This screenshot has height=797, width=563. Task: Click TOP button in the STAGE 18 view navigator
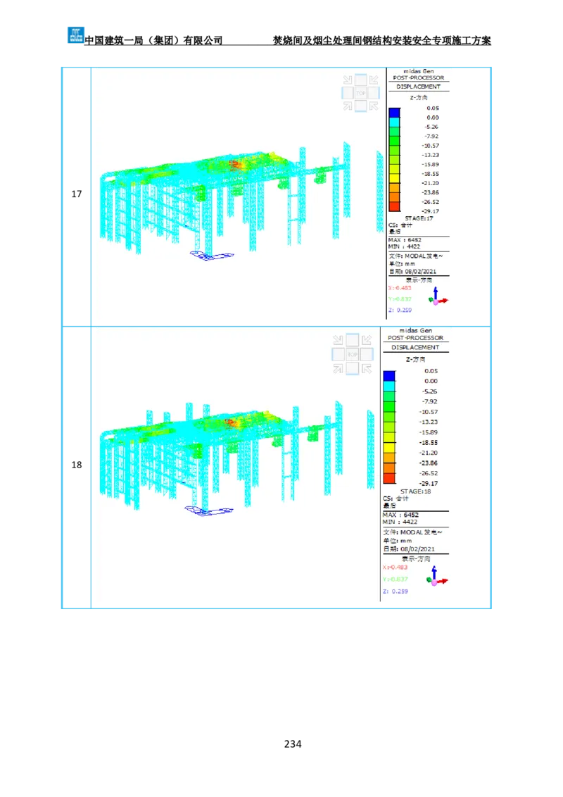[x=352, y=354]
